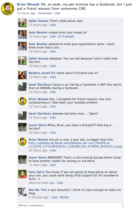
Task: View the 2 people who liked
Action: click(x=68, y=36)
